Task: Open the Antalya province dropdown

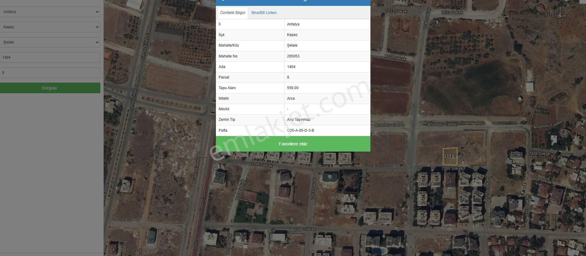Action: pyautogui.click(x=50, y=12)
